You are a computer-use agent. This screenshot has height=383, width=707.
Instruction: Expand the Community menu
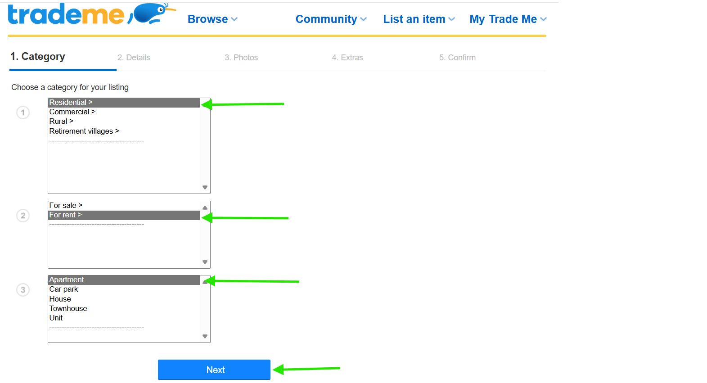coord(331,19)
